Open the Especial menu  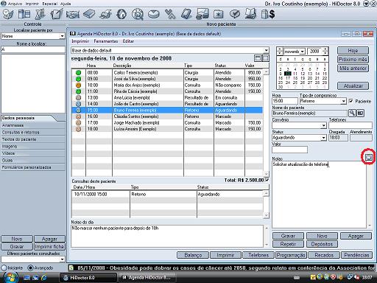pos(49,4)
